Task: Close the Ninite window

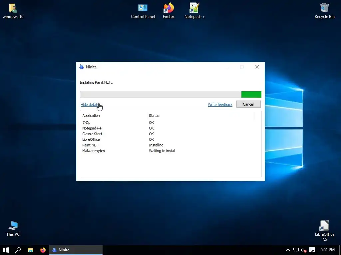Action: coord(257,67)
